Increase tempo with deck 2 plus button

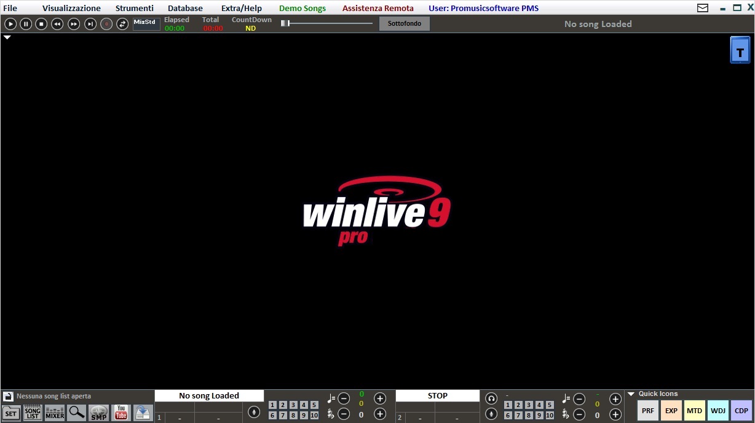point(615,399)
